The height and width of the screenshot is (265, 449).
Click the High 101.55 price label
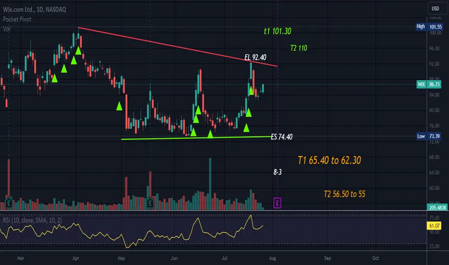tap(429, 26)
